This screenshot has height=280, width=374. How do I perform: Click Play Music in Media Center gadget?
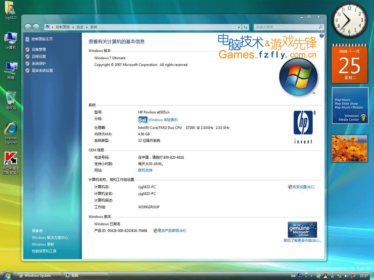click(x=343, y=100)
